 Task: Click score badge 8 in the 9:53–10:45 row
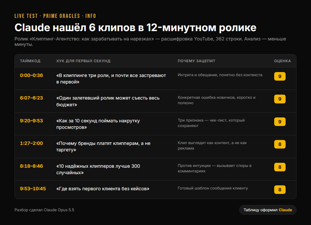click(x=280, y=190)
